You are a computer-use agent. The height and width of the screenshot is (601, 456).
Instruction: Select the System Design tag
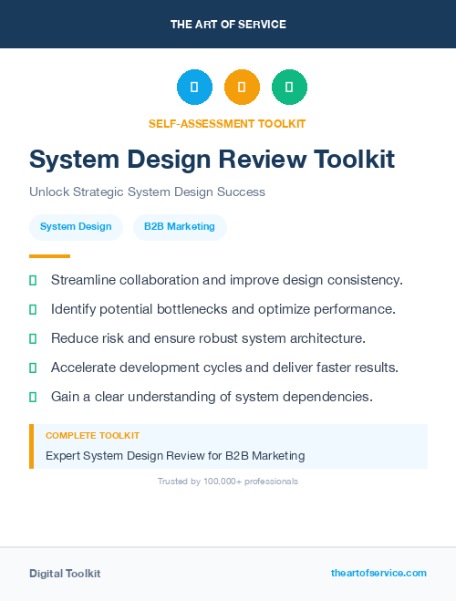coord(76,227)
